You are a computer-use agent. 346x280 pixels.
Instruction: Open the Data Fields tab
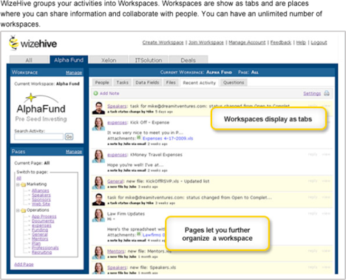click(147, 82)
